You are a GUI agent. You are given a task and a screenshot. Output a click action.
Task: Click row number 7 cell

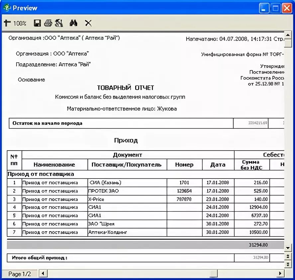[14, 232]
